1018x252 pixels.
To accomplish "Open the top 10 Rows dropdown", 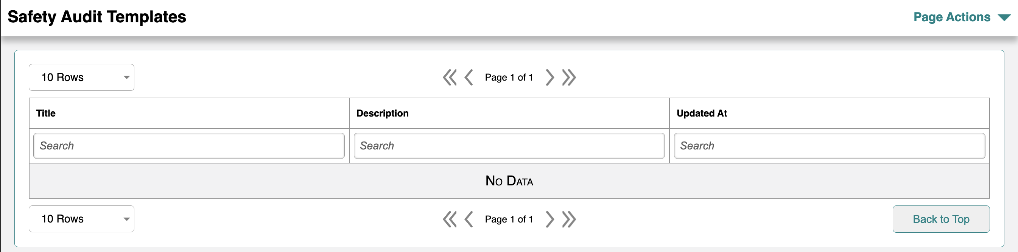I will (81, 78).
